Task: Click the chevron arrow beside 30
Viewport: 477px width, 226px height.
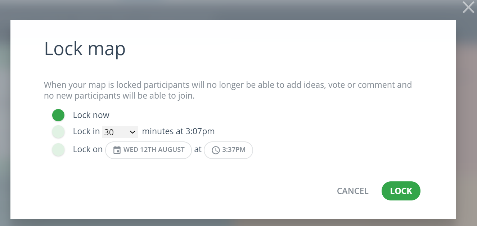Action: (132, 132)
